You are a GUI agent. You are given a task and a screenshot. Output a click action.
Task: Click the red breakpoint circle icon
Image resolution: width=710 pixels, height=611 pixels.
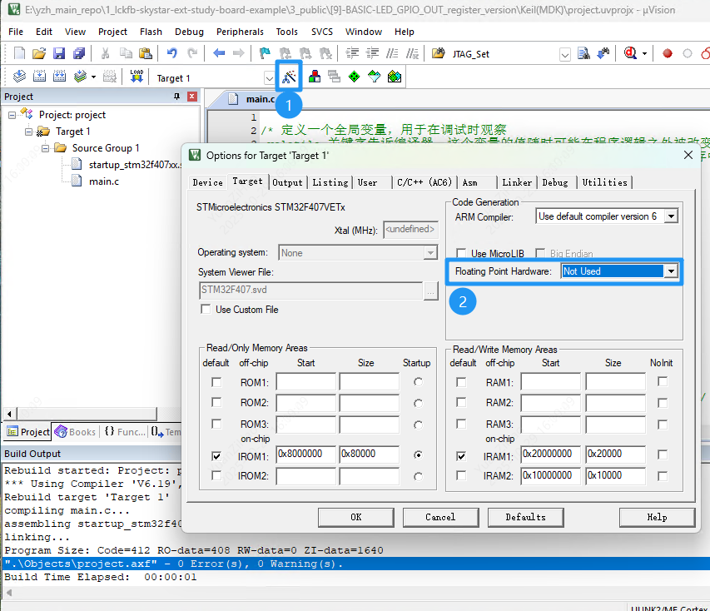click(x=668, y=53)
